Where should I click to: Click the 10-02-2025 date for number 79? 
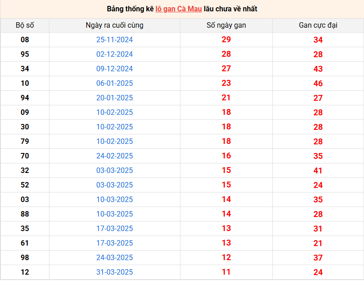[x=115, y=142]
